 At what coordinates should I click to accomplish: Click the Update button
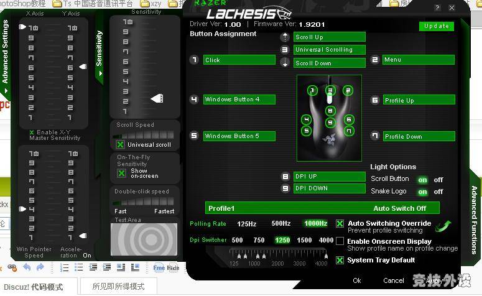point(436,26)
